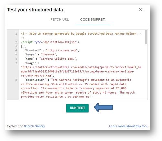Image resolution: width=162 pixels, height=141 pixels.
Task: Click the RUN TEST button
Action: click(x=77, y=108)
